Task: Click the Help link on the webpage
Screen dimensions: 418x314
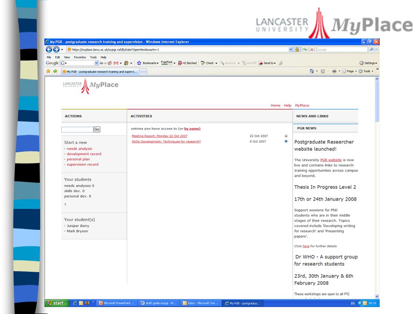Action: [287, 106]
